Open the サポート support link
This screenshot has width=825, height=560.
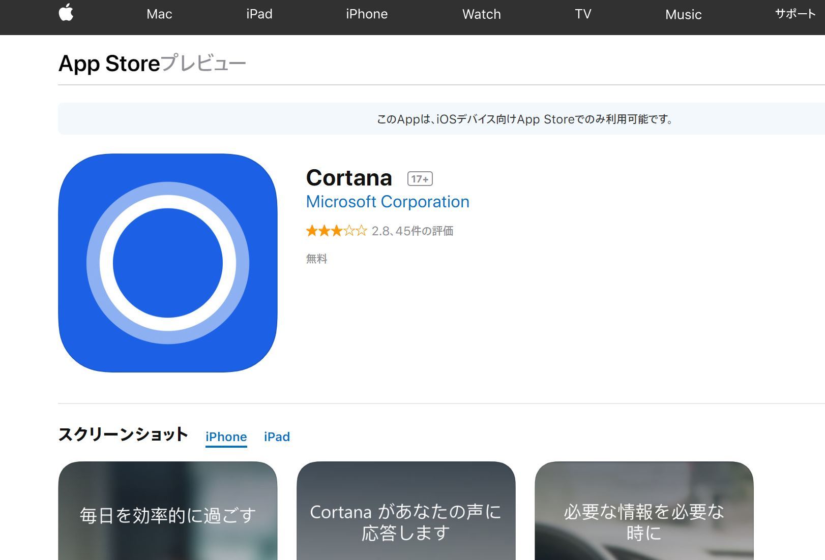tap(795, 14)
